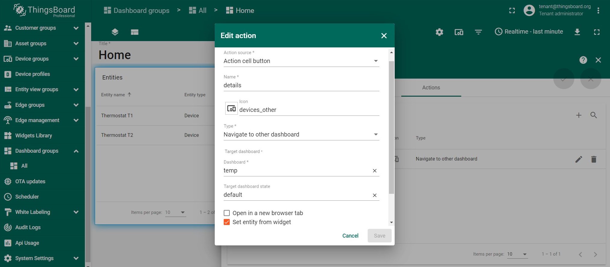610x267 pixels.
Task: Clear the Dashboard temp field
Action: click(x=375, y=171)
